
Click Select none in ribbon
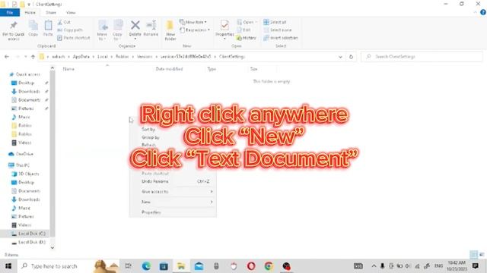[277, 30]
